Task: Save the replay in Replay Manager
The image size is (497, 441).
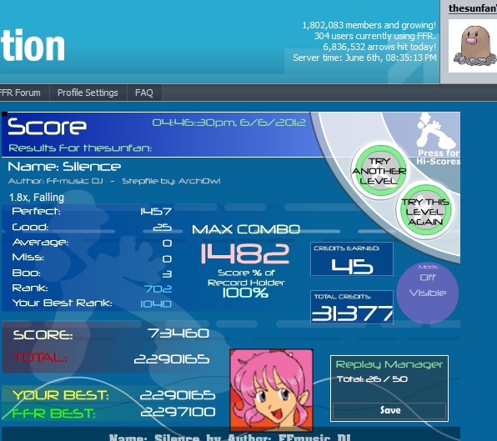Action: point(389,411)
